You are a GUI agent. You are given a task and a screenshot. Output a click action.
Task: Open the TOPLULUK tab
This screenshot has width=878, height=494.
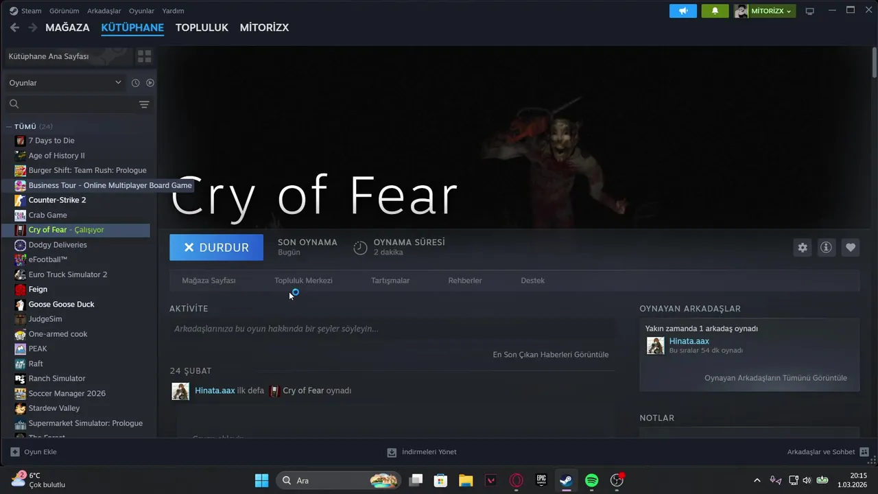pyautogui.click(x=202, y=27)
